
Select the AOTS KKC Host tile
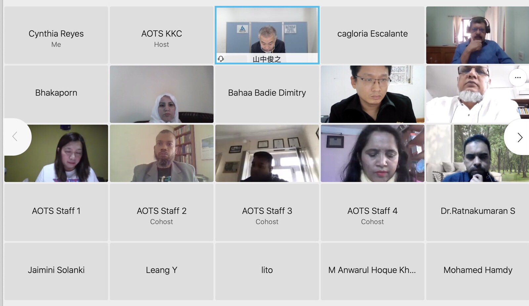tap(162, 35)
